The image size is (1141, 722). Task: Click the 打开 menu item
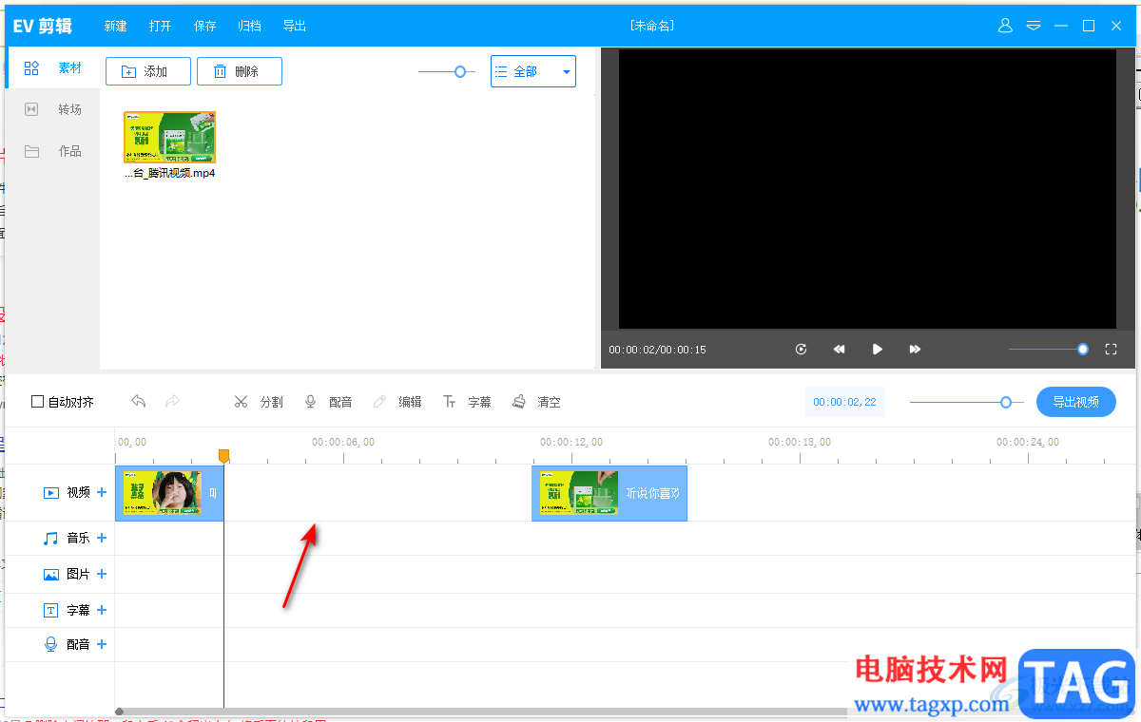(x=161, y=26)
